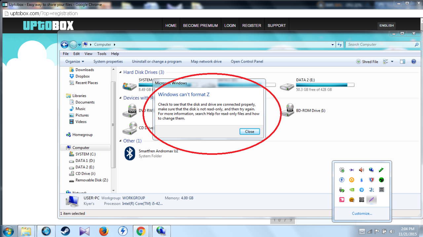The height and width of the screenshot is (237, 423).
Task: Click LOGIN on the Uptobox navigation
Action: pyautogui.click(x=230, y=25)
